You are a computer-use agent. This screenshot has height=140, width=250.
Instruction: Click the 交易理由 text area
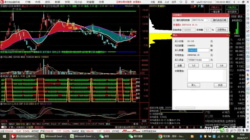[207, 76]
